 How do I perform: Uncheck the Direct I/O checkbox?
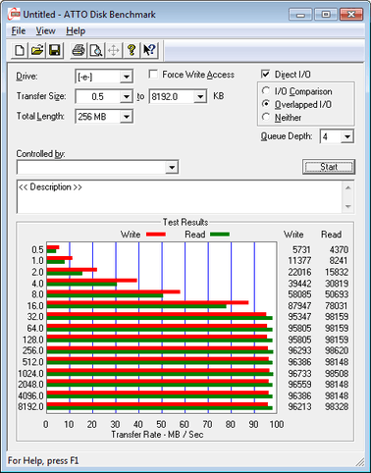265,74
